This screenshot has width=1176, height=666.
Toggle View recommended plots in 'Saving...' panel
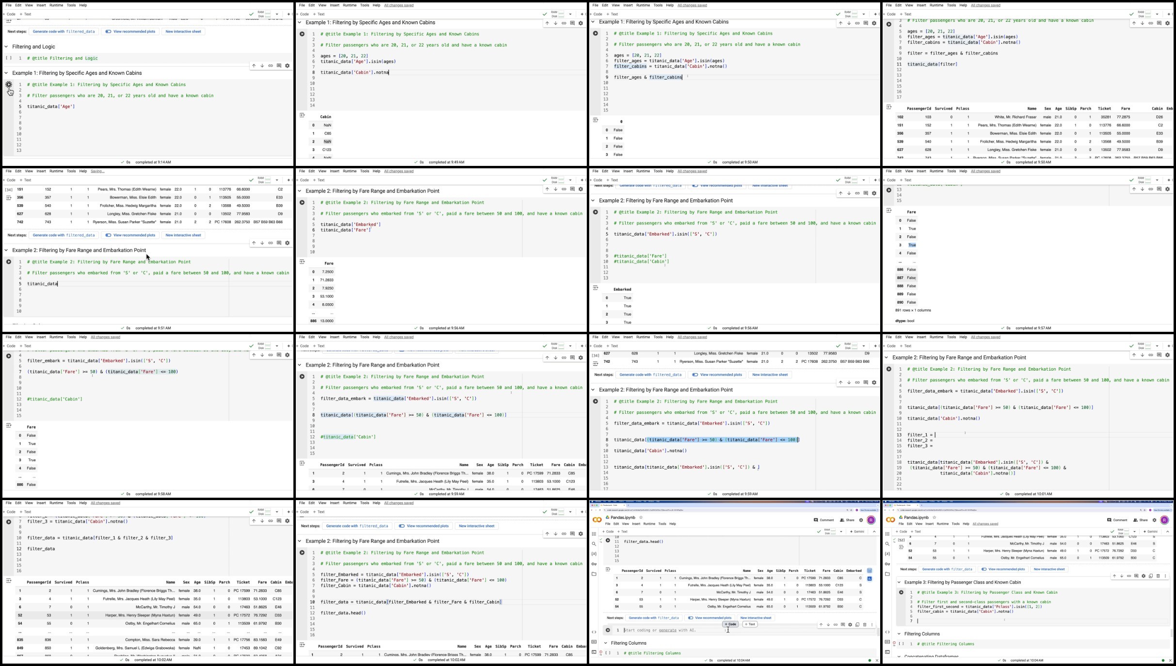pos(130,235)
